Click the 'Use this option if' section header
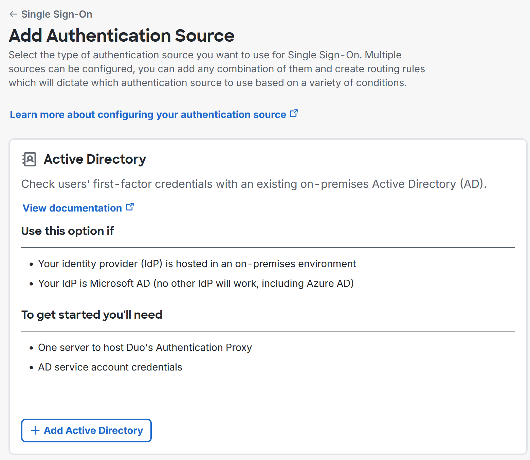This screenshot has width=530, height=460. pyautogui.click(x=67, y=231)
